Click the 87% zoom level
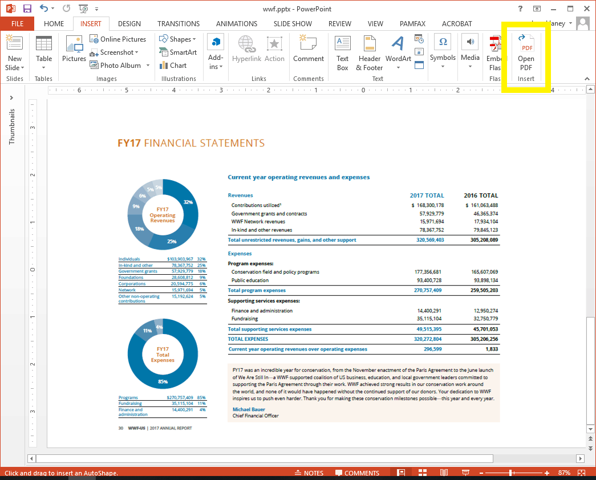Viewport: 596px width, 480px height. coord(564,473)
